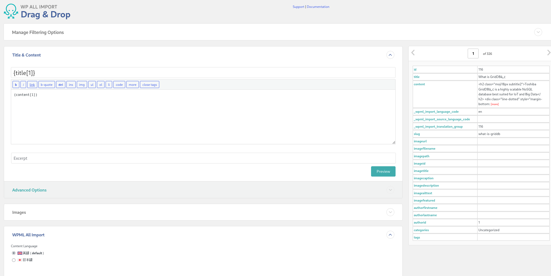Click the 'close tags' editor button
This screenshot has width=551, height=276.
click(x=149, y=85)
